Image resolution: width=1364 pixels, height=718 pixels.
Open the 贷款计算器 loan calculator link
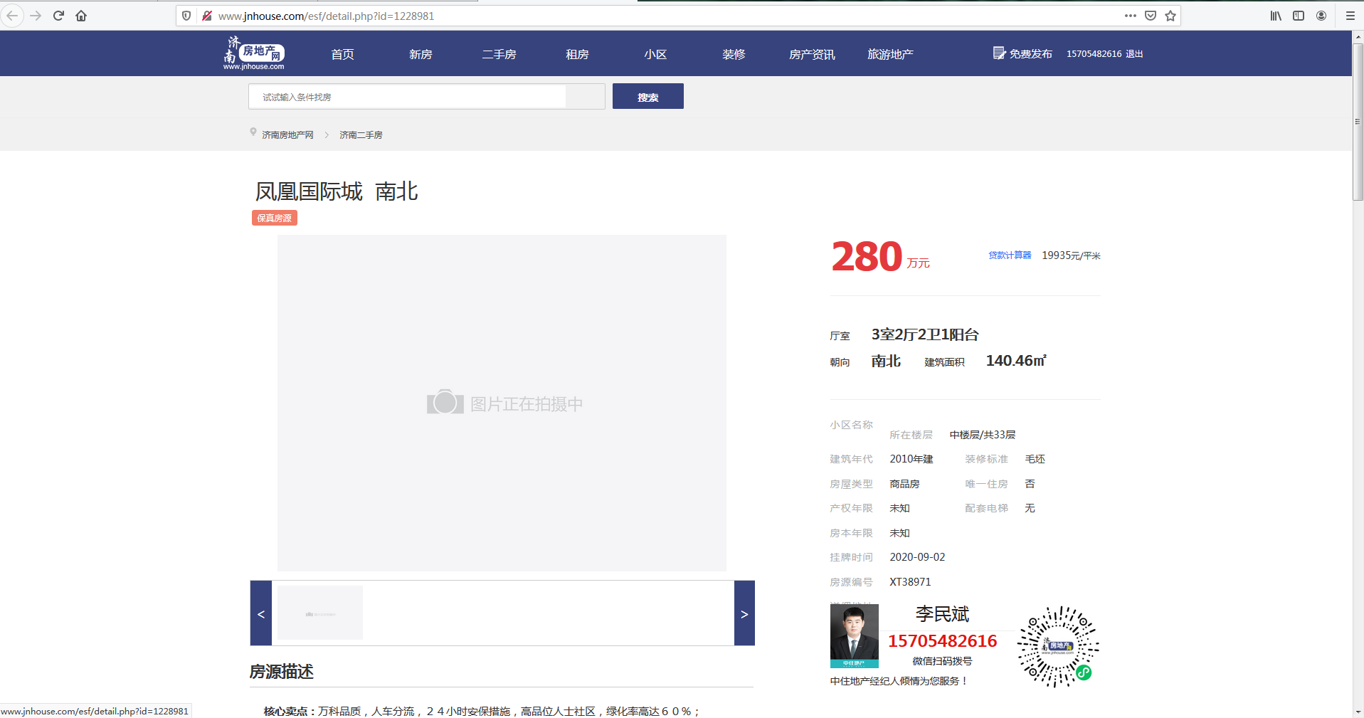[1009, 255]
